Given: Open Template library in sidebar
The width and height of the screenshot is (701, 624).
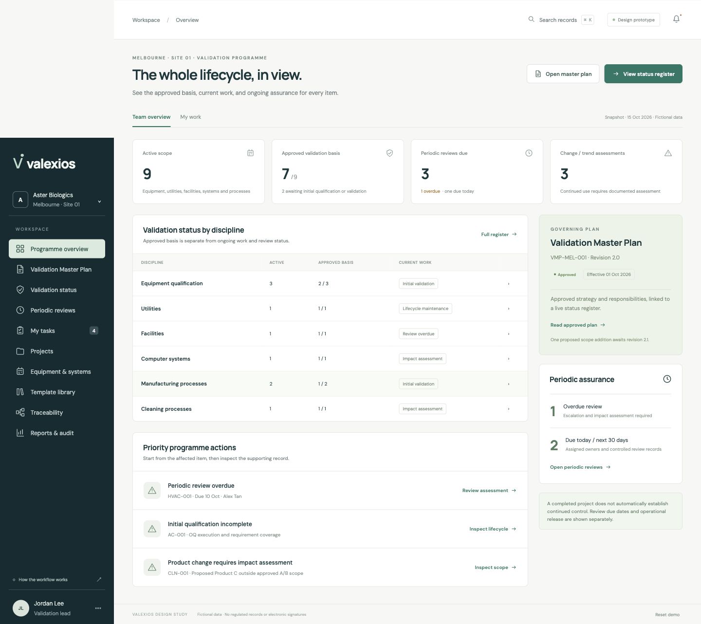Looking at the screenshot, I should pyautogui.click(x=57, y=392).
